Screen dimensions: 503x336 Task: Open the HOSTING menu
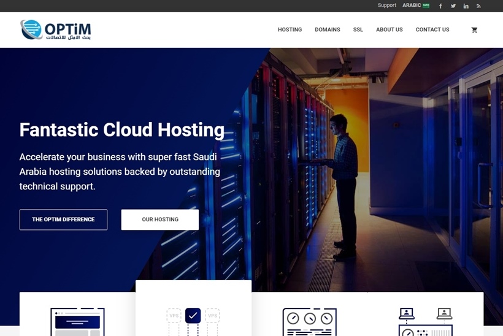(290, 29)
